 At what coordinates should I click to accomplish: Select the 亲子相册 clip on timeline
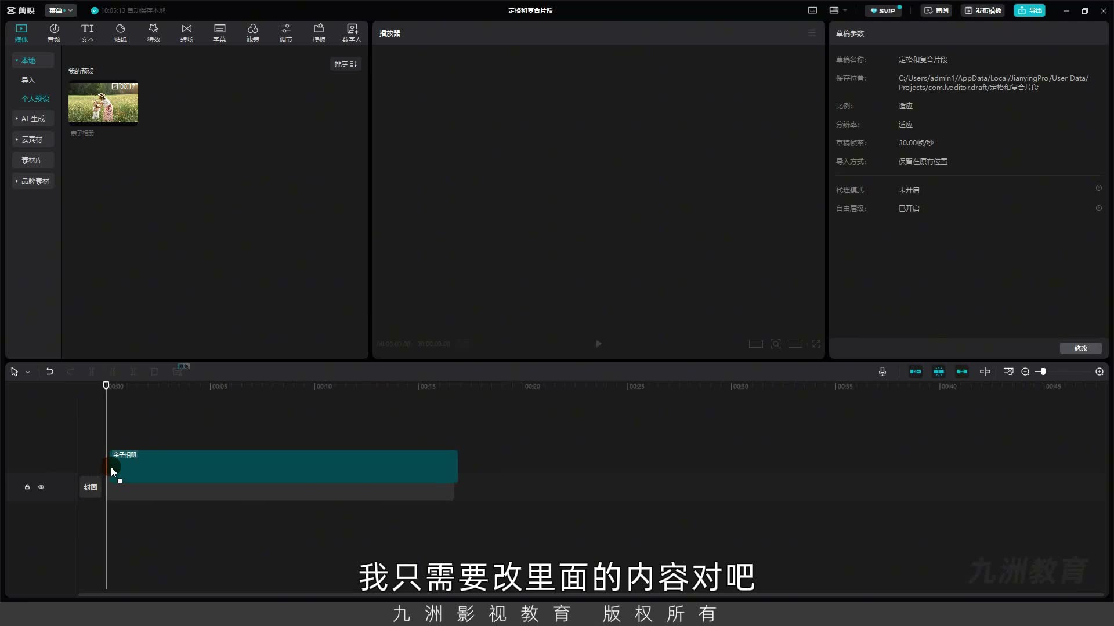click(284, 467)
